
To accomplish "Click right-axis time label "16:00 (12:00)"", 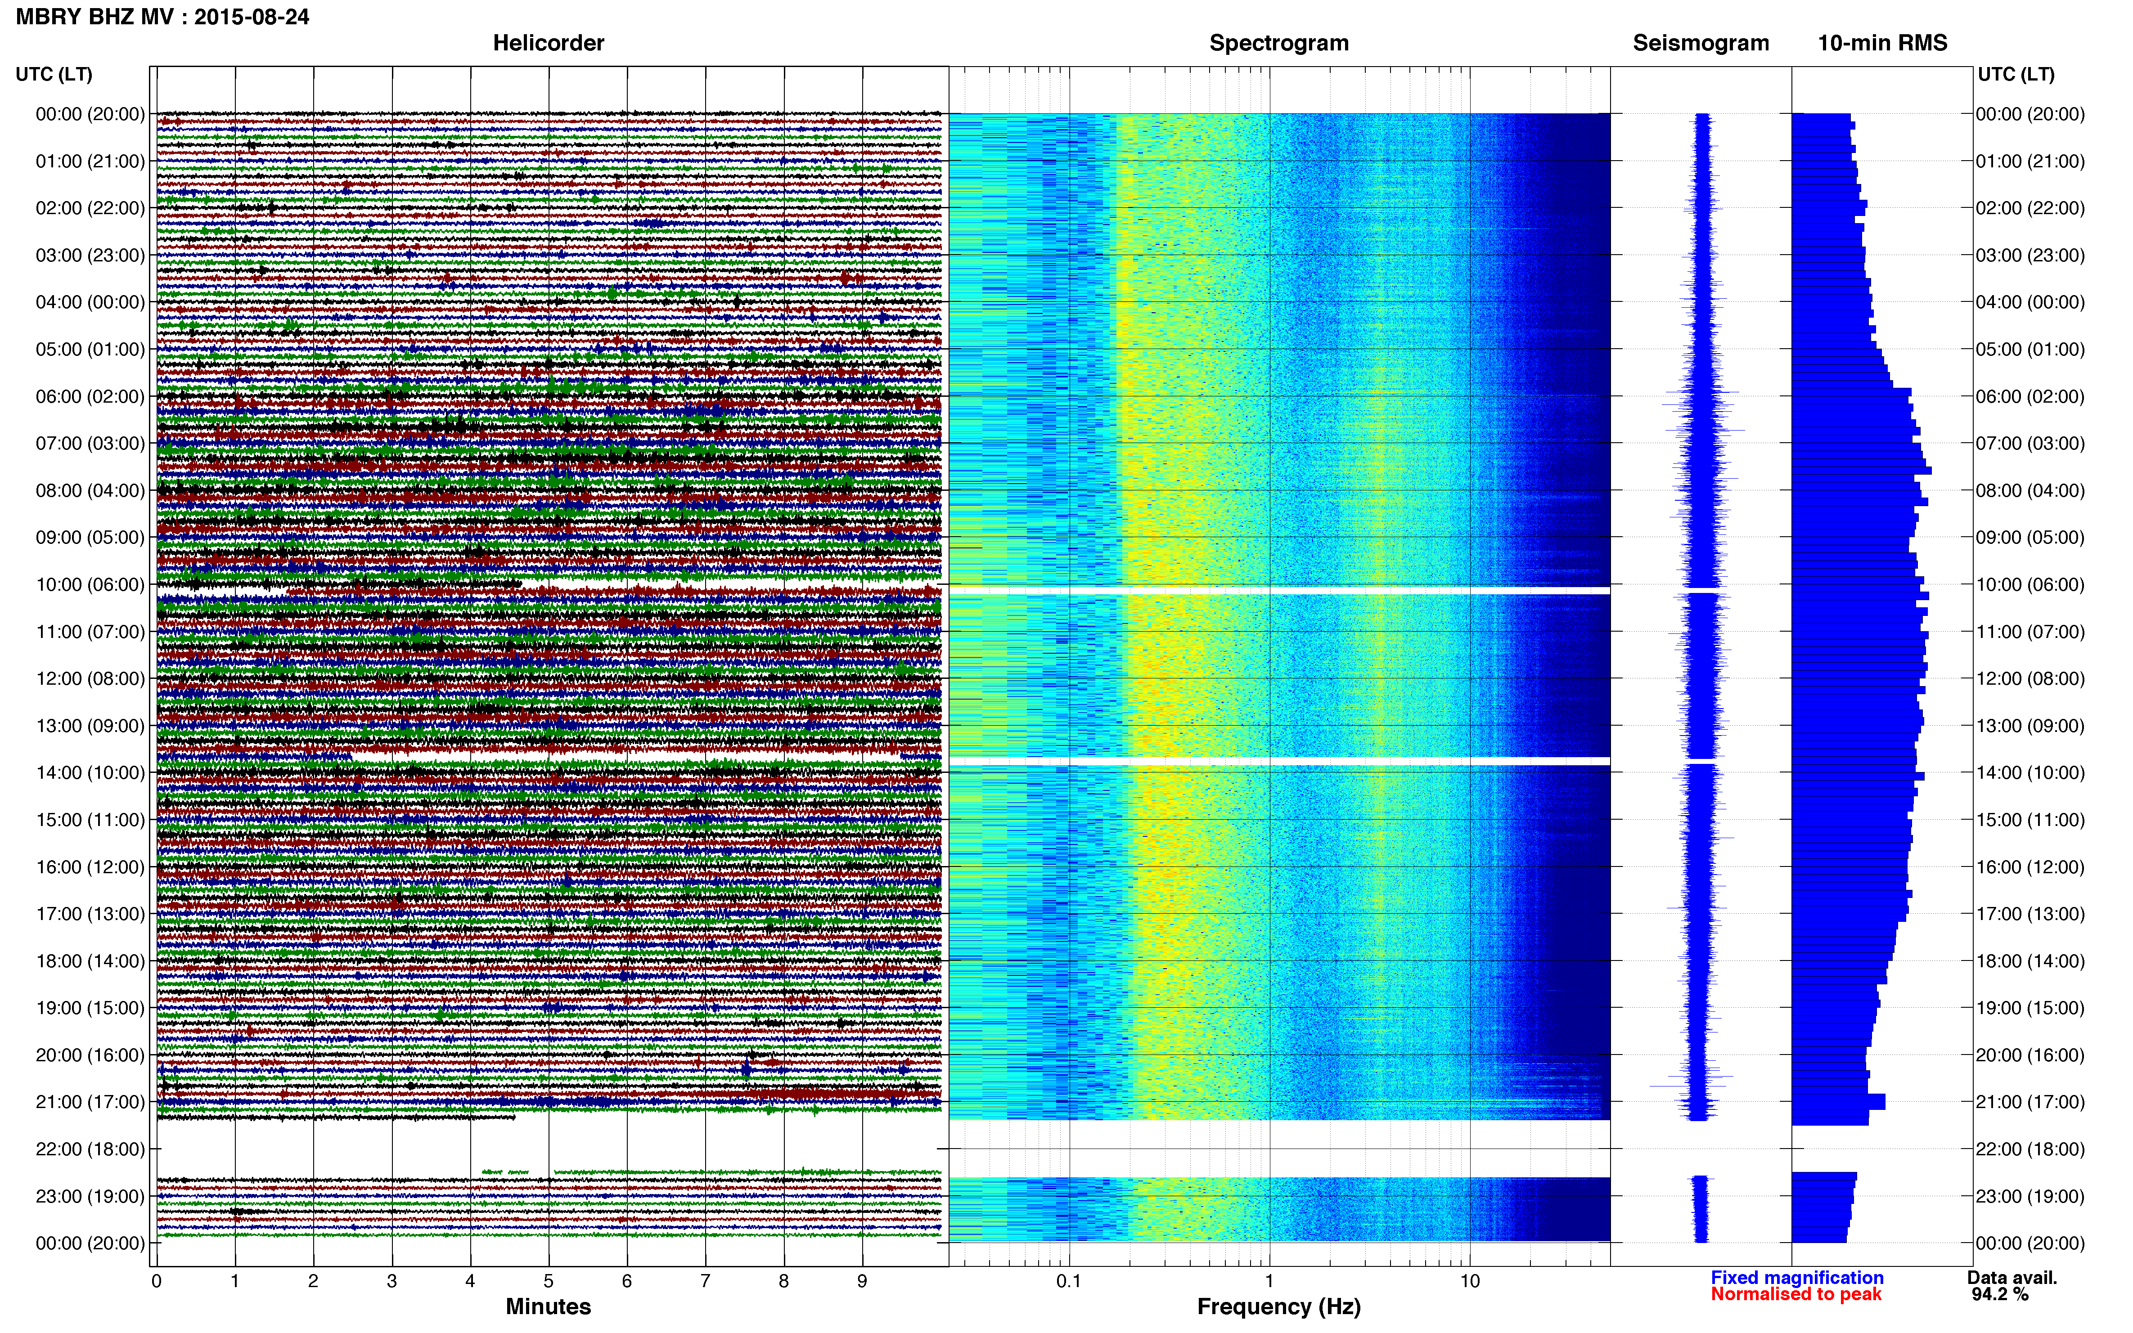I will tap(2031, 867).
